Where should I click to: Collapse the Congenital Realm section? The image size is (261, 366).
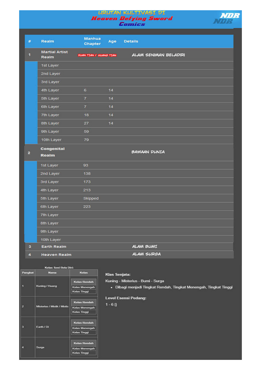coord(53,152)
